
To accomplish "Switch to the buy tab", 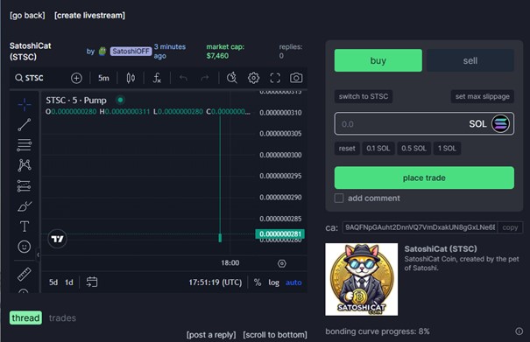I will pos(378,60).
